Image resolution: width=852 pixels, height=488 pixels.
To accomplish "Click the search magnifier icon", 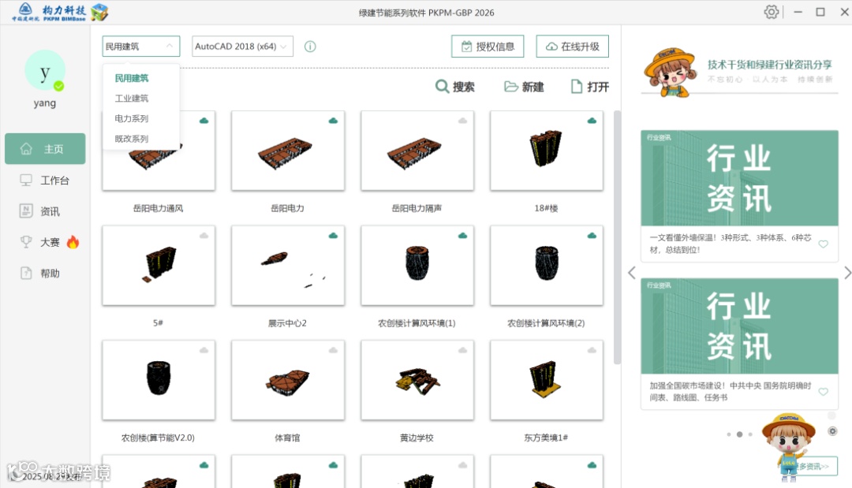I will [442, 86].
